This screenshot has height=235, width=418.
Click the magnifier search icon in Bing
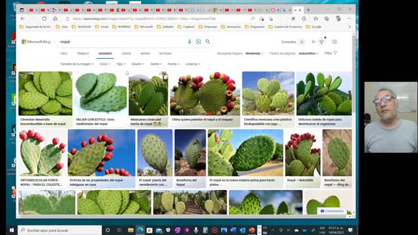208,42
